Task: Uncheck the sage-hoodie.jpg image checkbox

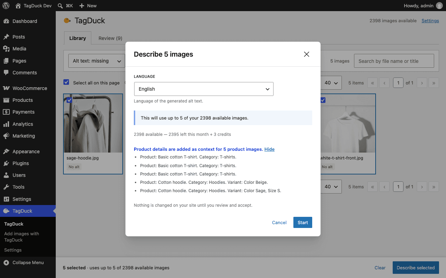Action: pyautogui.click(x=69, y=100)
